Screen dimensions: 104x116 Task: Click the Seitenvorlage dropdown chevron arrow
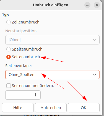pyautogui.click(x=95, y=75)
